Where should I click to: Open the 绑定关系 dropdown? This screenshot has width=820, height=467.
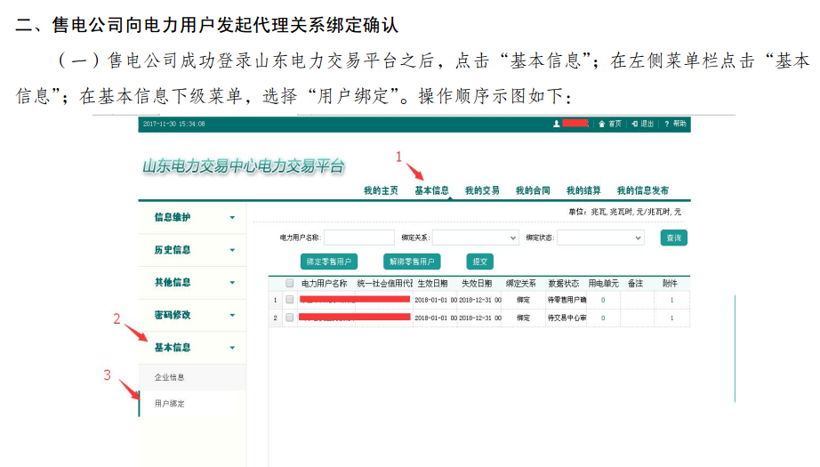475,238
